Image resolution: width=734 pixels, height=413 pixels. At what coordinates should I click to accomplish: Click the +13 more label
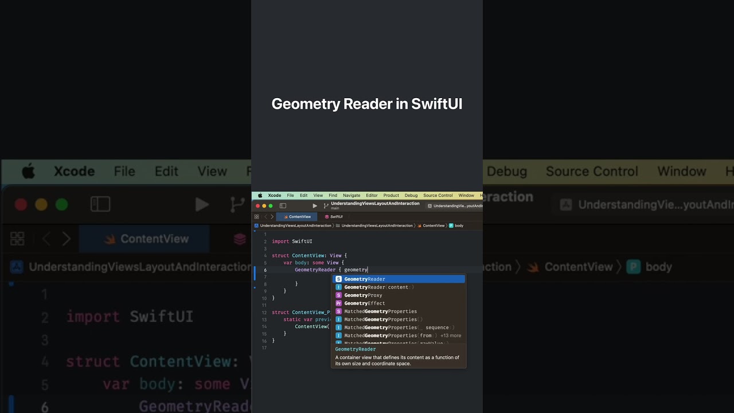pos(451,336)
